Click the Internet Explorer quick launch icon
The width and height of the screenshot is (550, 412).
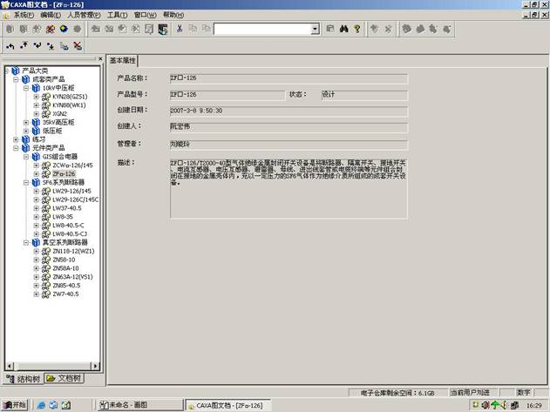39,405
